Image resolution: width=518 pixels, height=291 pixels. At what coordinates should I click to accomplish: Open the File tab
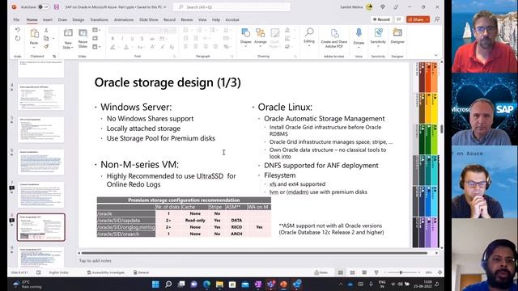click(x=16, y=19)
